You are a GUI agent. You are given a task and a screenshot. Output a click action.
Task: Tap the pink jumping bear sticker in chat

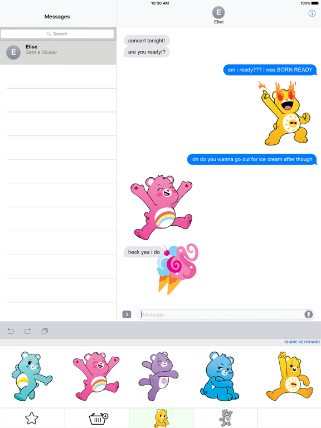coord(162,207)
